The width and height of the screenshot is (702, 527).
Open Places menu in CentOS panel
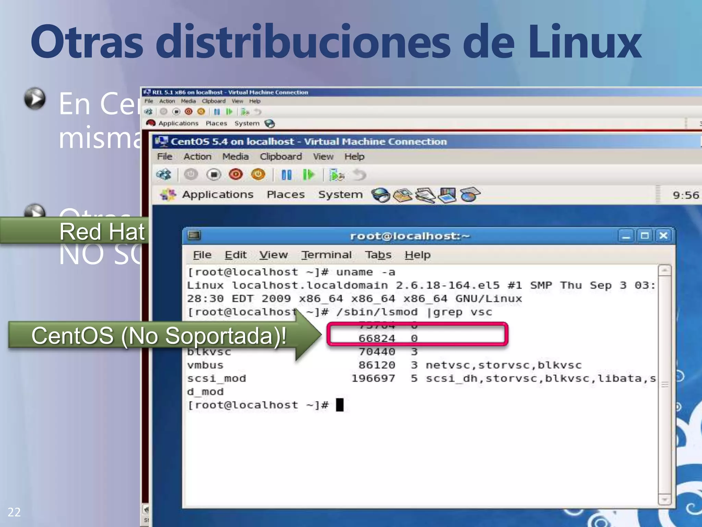tap(286, 195)
